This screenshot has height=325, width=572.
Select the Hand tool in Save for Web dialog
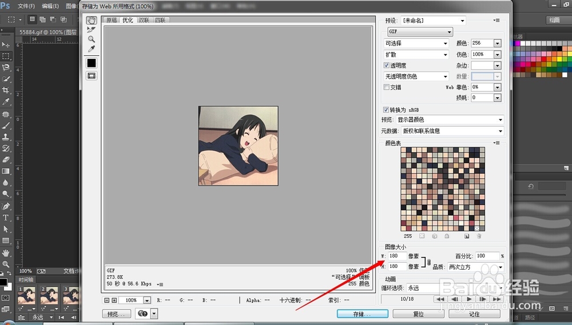click(91, 20)
